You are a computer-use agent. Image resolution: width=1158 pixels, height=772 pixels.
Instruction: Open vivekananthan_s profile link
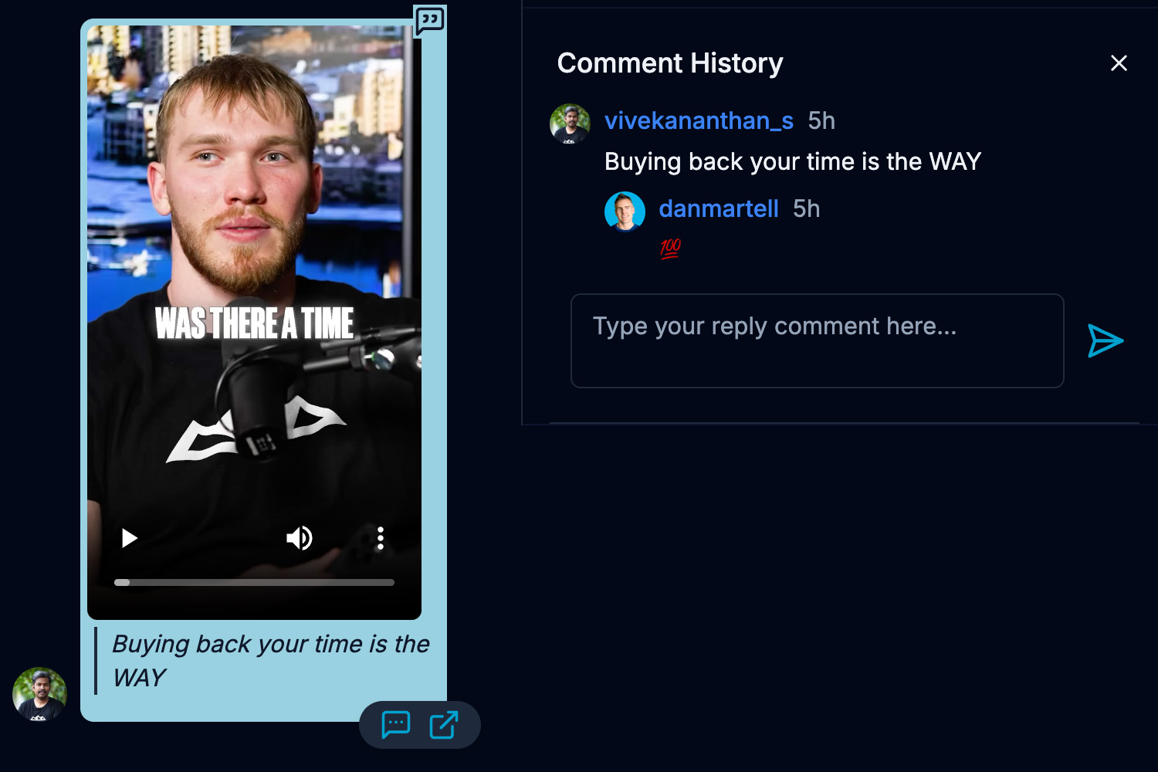pyautogui.click(x=699, y=120)
